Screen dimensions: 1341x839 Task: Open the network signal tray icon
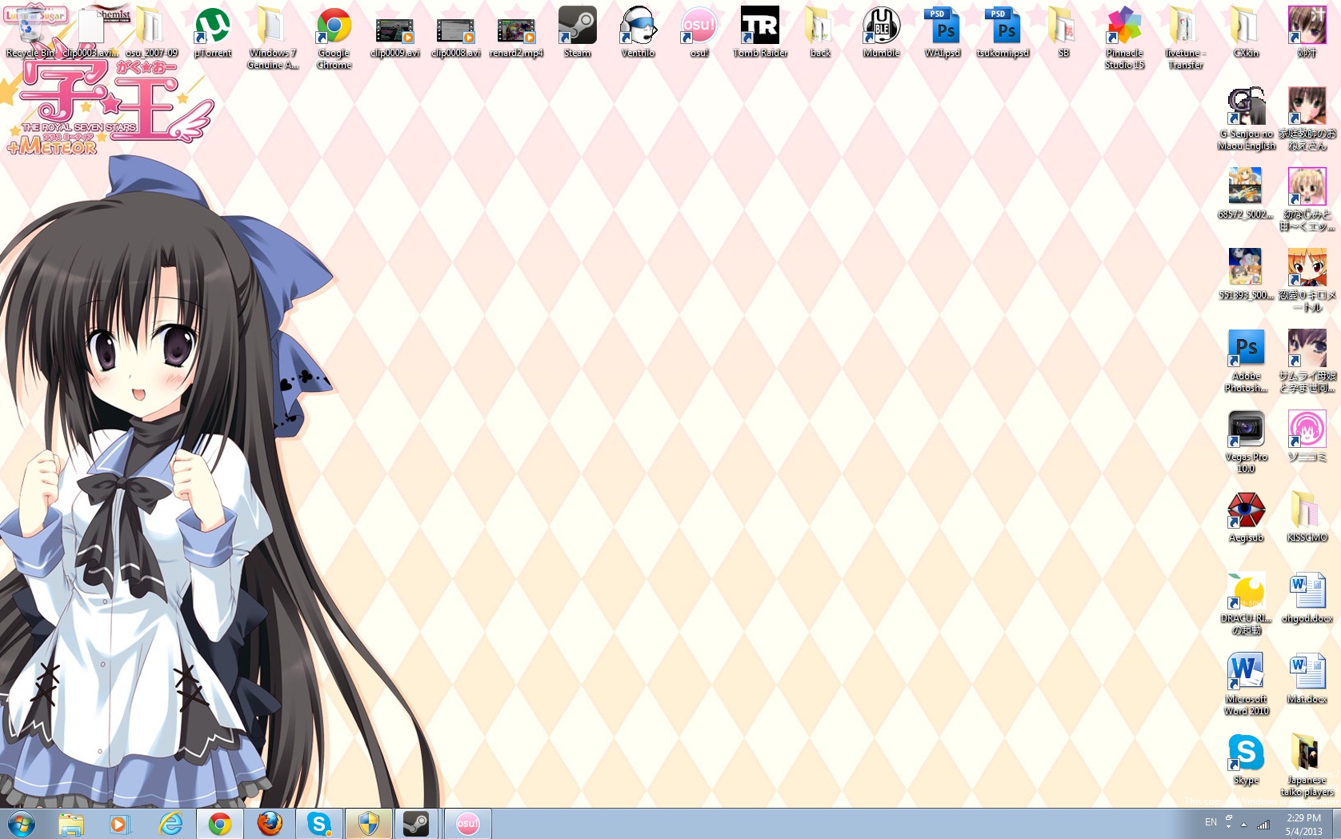[x=1263, y=825]
